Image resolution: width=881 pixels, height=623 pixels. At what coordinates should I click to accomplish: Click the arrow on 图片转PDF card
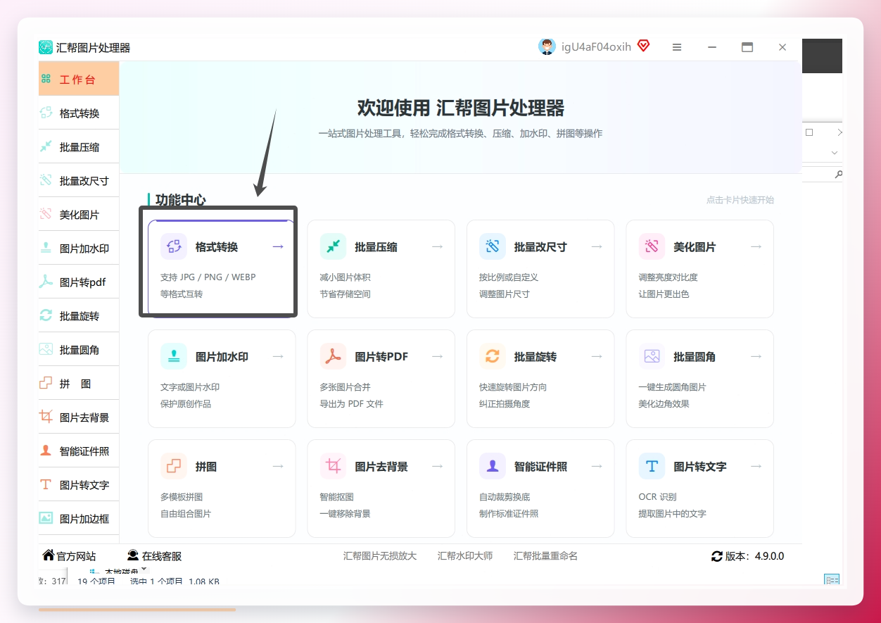[438, 356]
